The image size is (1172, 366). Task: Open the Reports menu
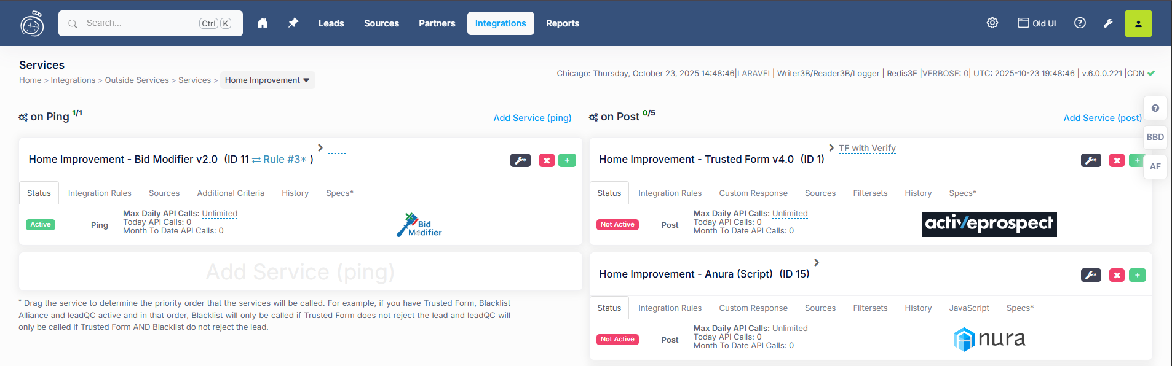(x=562, y=23)
